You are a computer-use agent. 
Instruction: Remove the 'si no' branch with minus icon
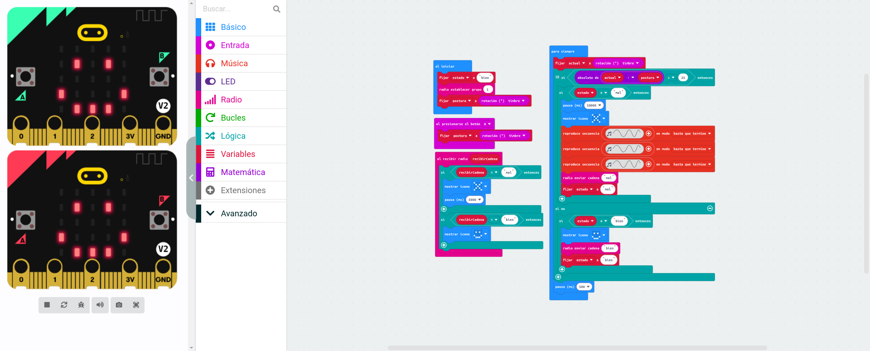710,209
